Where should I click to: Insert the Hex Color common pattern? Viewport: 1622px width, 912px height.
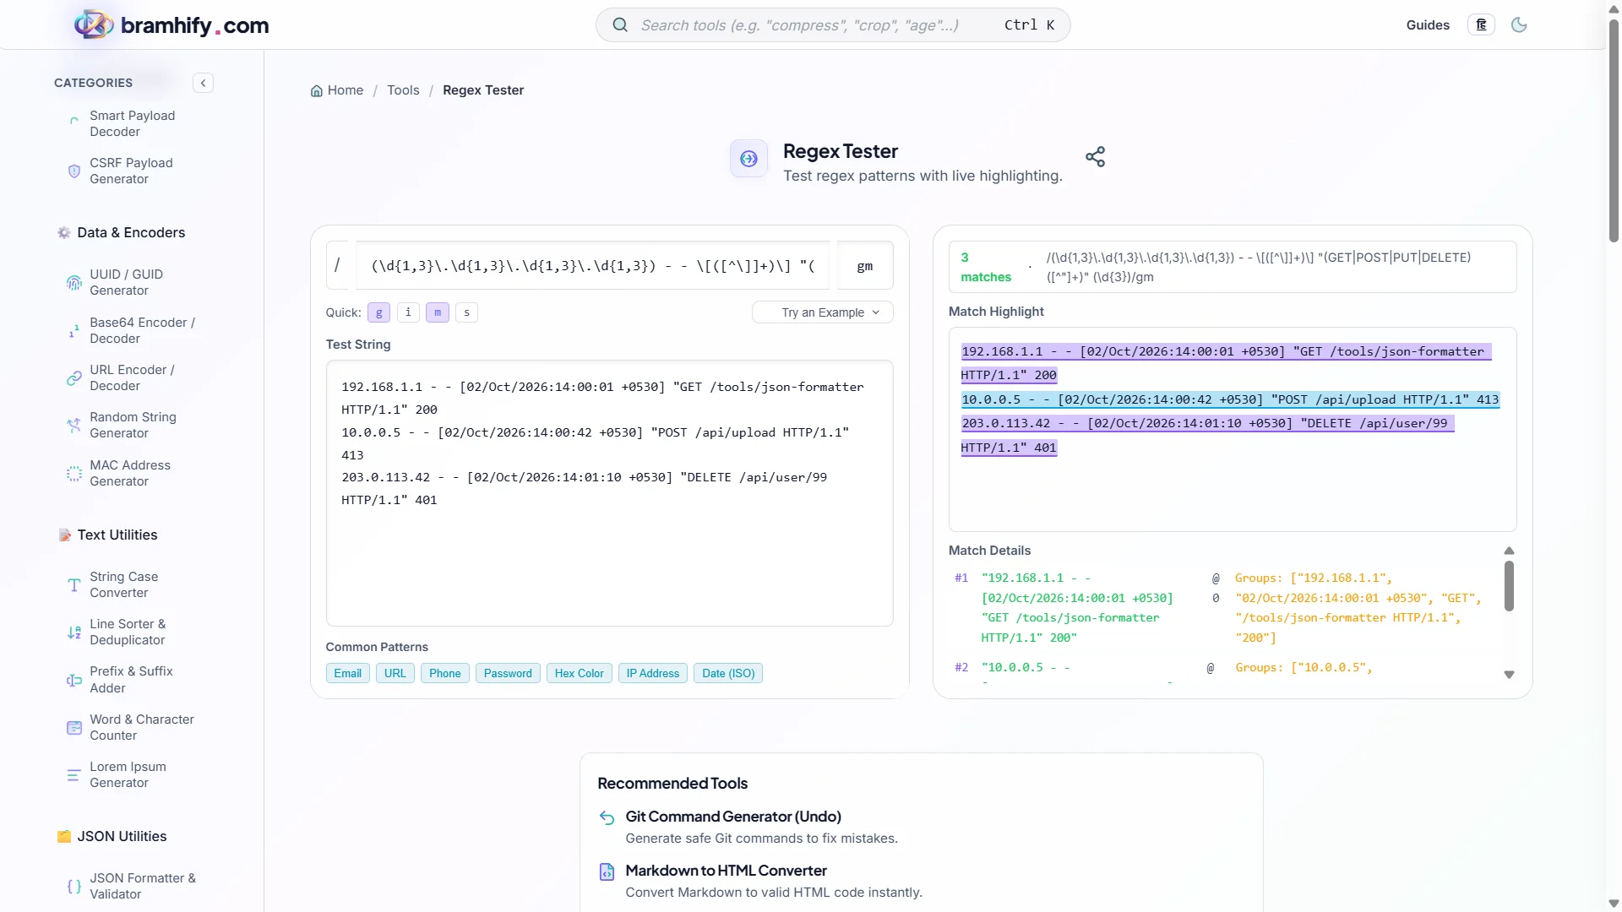[579, 673]
